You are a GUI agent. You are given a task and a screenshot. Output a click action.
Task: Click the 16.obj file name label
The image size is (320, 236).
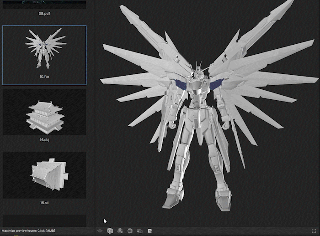point(44,140)
